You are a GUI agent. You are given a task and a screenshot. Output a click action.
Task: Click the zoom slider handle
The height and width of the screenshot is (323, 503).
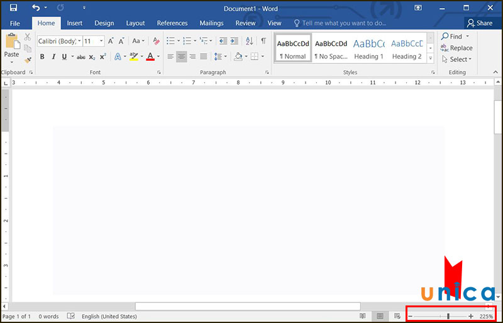448,316
